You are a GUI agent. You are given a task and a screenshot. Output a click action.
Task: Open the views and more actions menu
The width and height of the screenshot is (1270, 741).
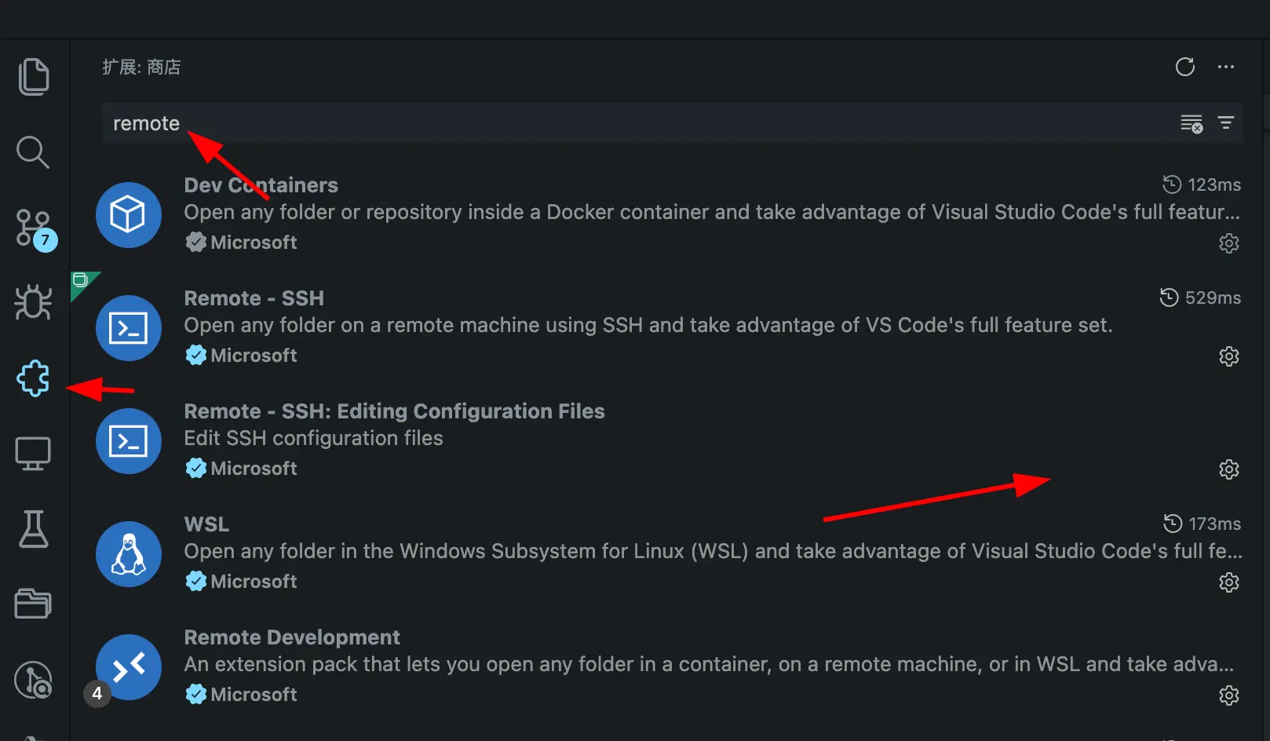[1225, 68]
